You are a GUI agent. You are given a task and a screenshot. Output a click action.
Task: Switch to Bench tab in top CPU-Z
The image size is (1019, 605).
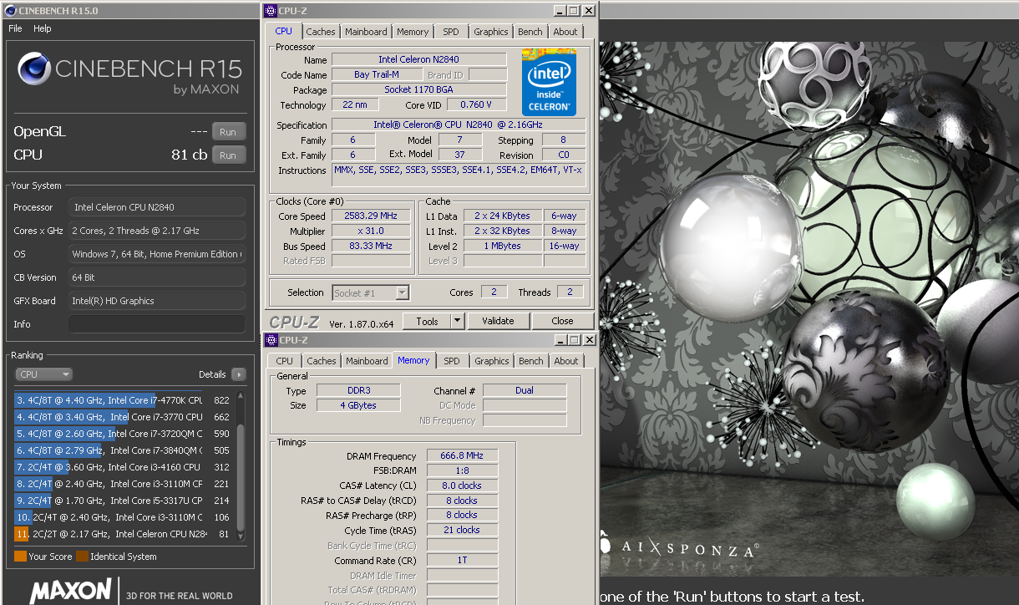pos(530,32)
